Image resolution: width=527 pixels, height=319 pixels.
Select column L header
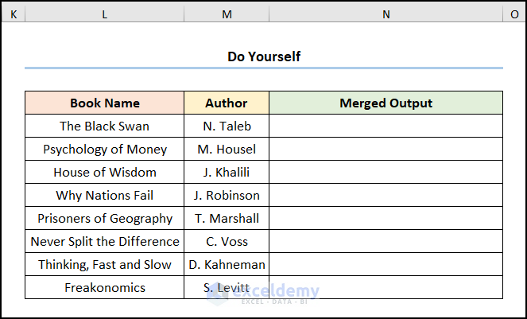point(104,14)
